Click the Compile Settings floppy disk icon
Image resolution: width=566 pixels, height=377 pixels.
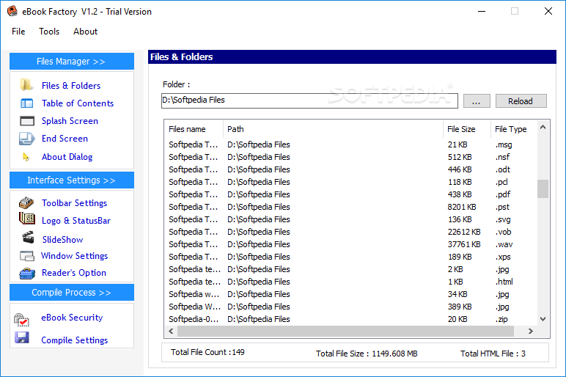22,339
